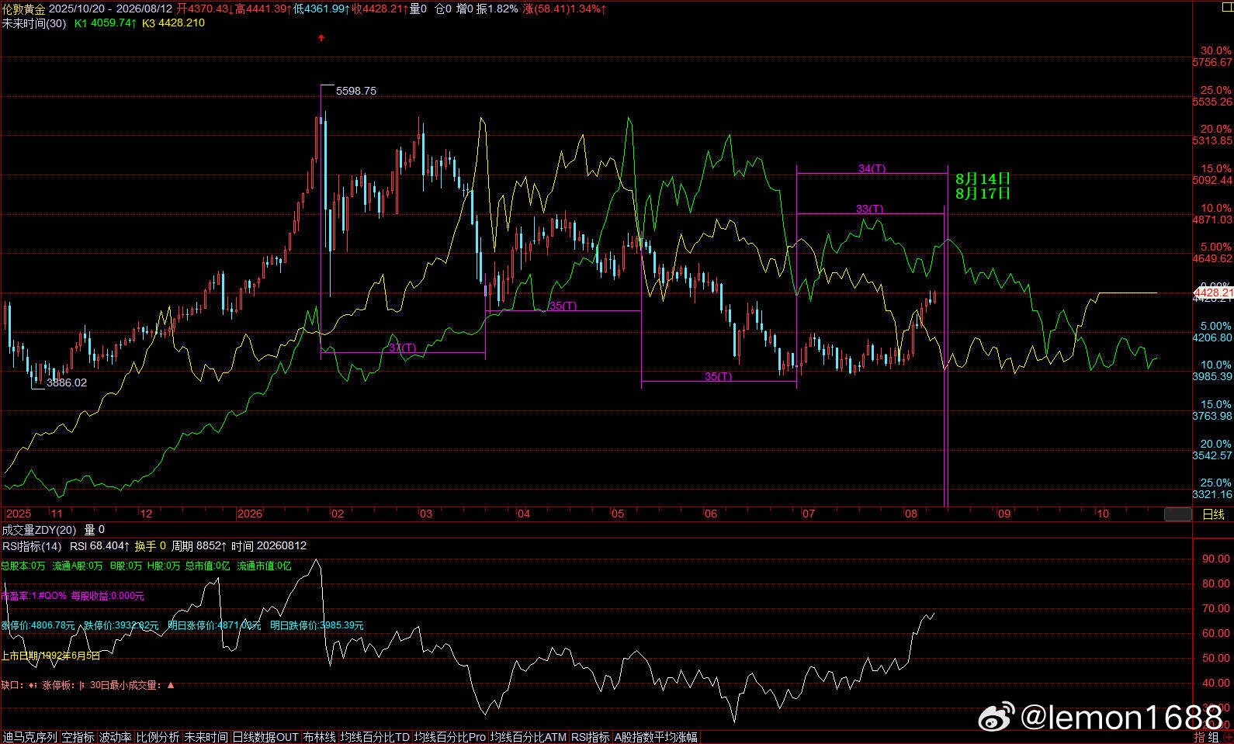
Task: Select the 未来时间 indicator tab
Action: pos(206,737)
